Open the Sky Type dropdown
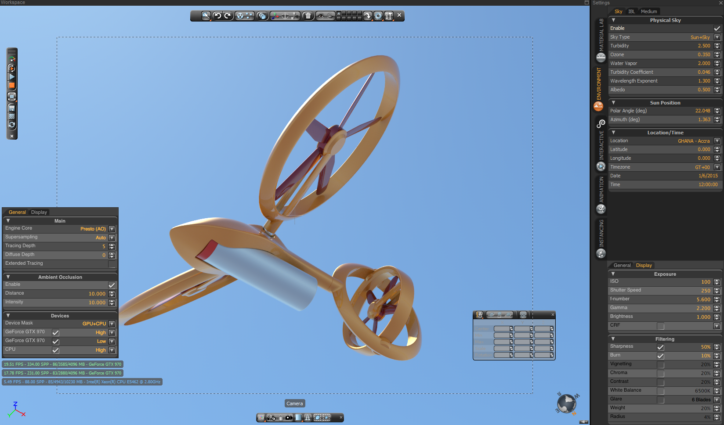The height and width of the screenshot is (425, 724). click(x=717, y=37)
